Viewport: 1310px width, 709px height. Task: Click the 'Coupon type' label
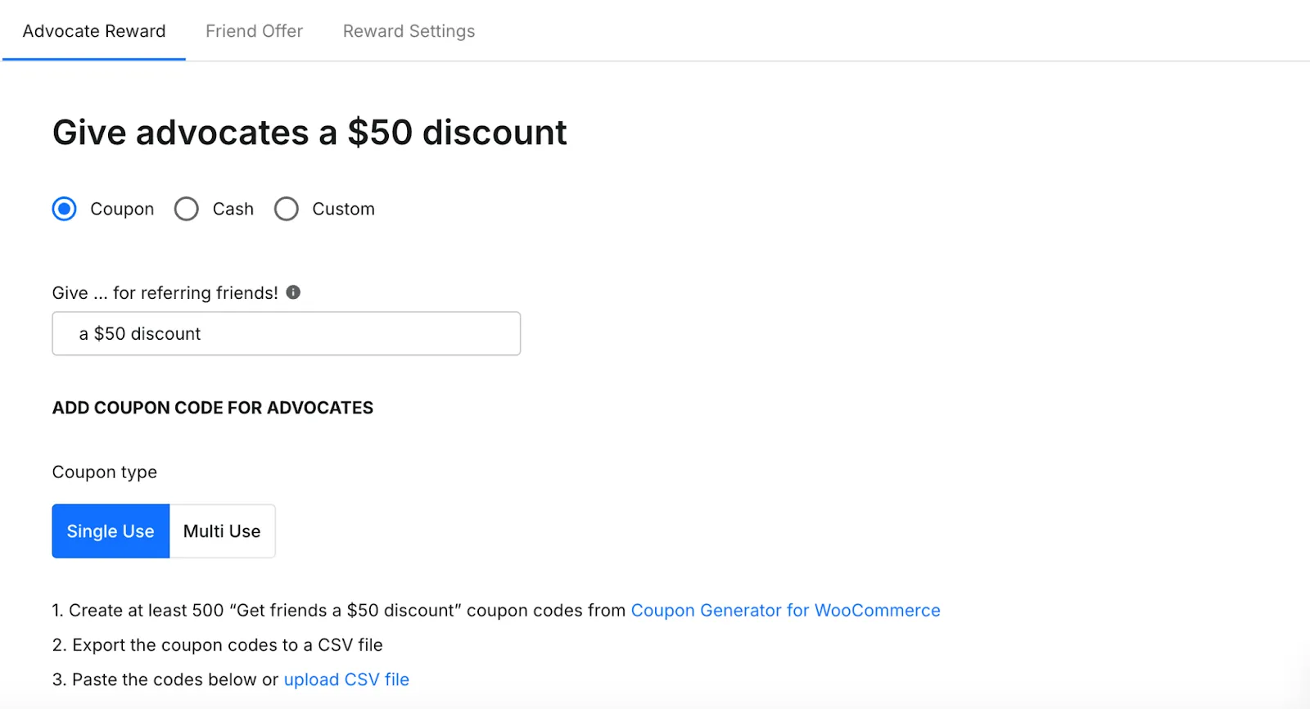(105, 472)
